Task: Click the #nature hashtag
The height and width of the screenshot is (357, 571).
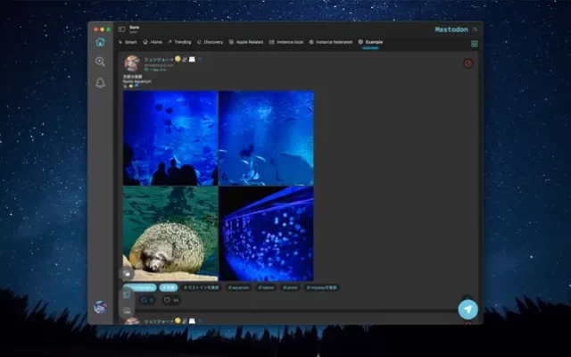Action: point(266,287)
